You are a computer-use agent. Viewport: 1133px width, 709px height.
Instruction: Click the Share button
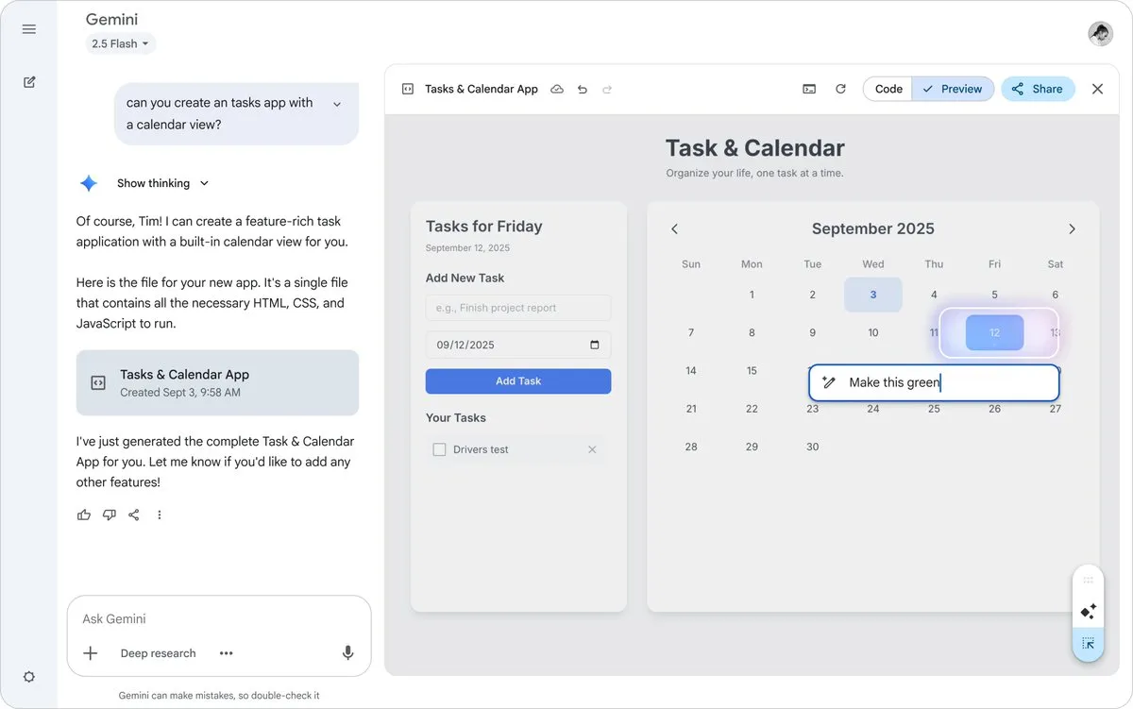pyautogui.click(x=1038, y=89)
